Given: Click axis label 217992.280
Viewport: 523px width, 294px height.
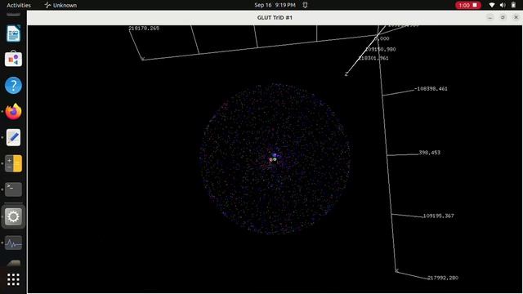Looking at the screenshot, I should pos(443,278).
